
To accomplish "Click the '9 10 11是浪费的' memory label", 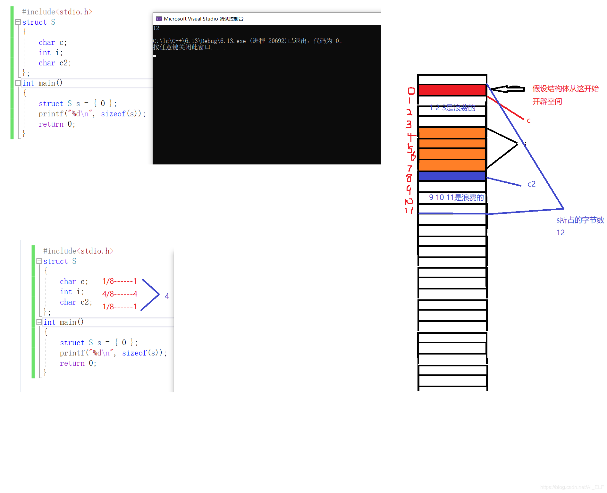I will tap(456, 197).
